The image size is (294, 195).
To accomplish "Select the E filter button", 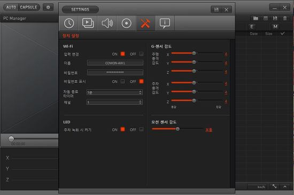I will point(252,27).
